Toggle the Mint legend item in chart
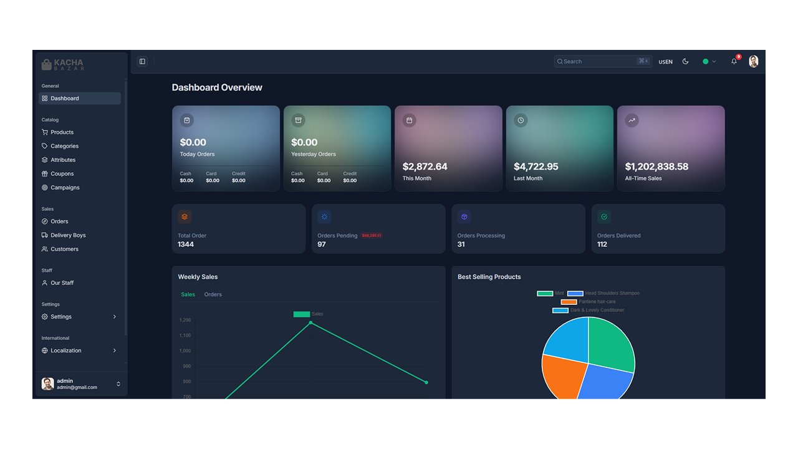The image size is (798, 449). (550, 293)
